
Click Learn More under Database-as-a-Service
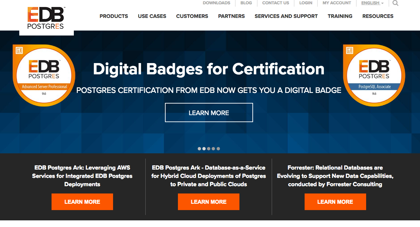(209, 202)
